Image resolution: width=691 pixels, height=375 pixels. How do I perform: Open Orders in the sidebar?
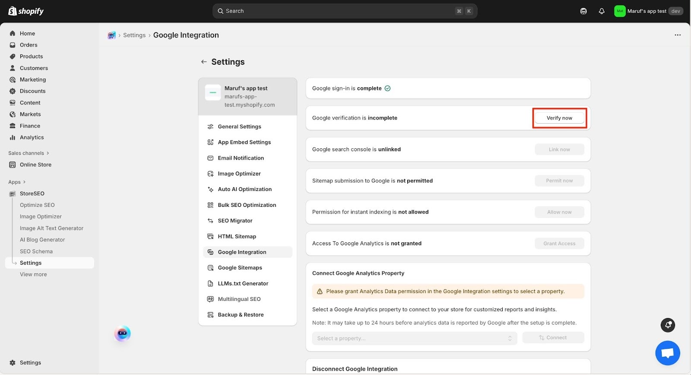point(29,45)
